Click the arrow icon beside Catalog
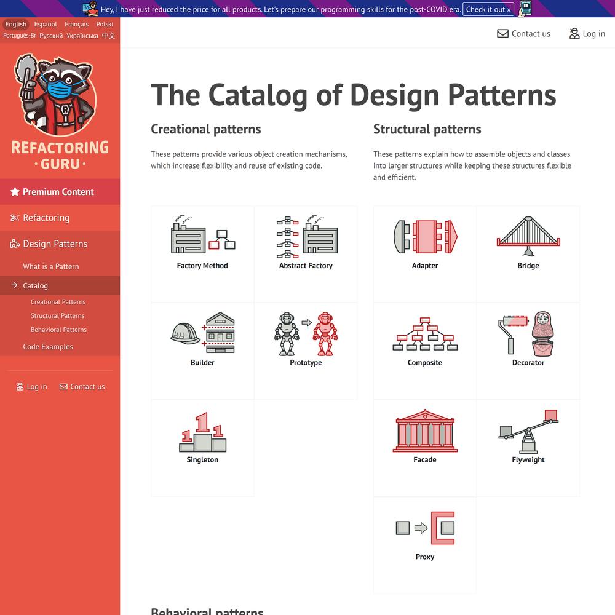 (x=15, y=285)
